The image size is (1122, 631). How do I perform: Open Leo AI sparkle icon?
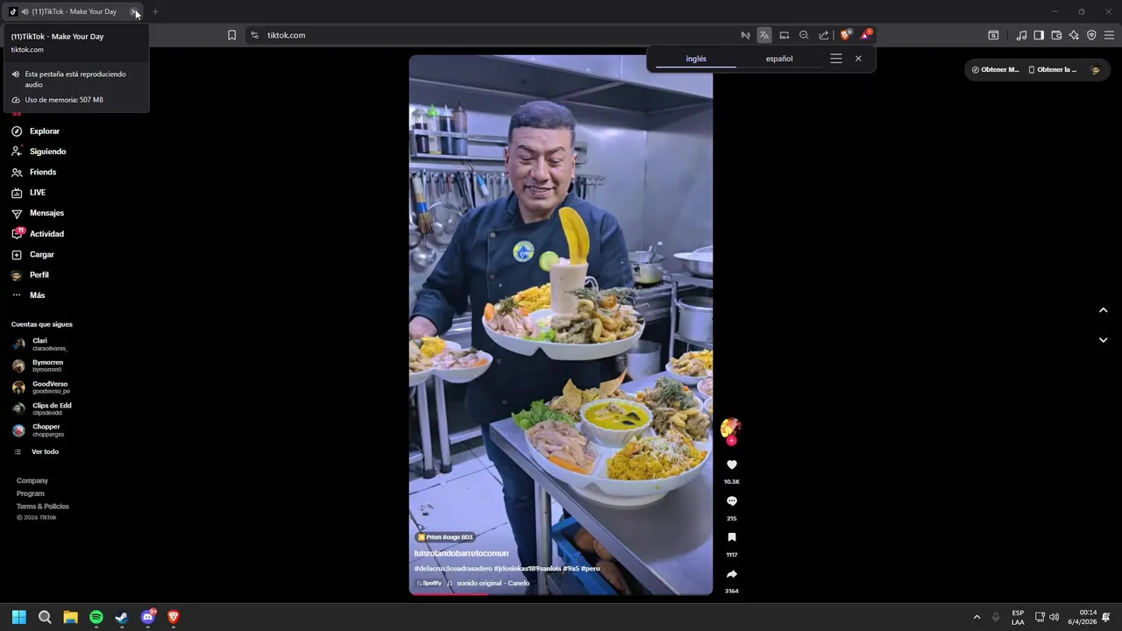click(x=1074, y=35)
